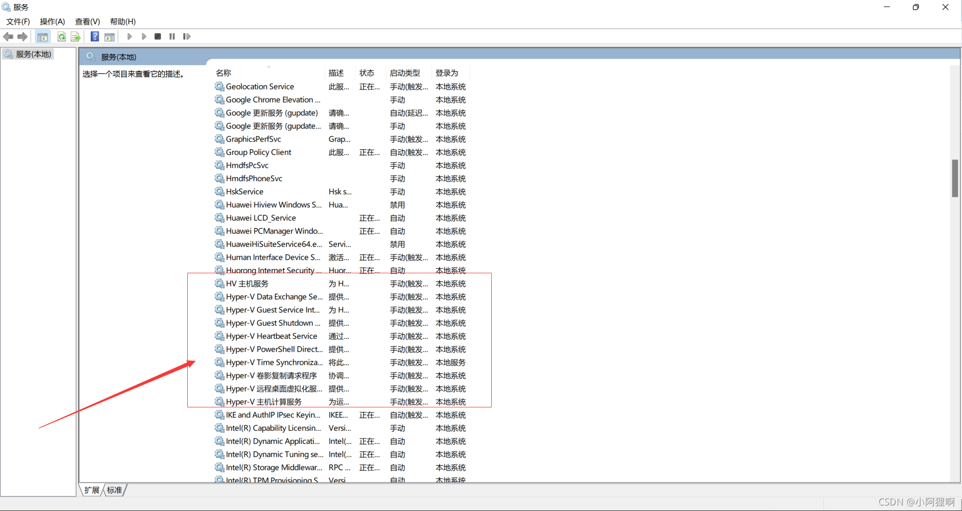Select HuaweiHiSuiteService64.exe row
Viewport: 962px width, 511px height.
[x=341, y=244]
